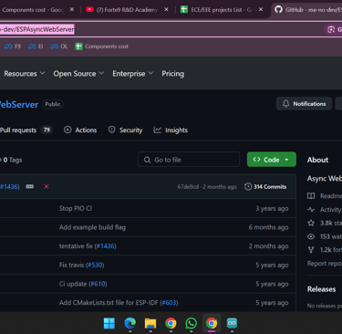Open File Explorer from taskbar
342x334 pixels.
click(150, 323)
